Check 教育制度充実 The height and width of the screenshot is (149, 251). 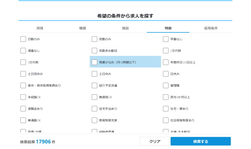[x=94, y=120]
